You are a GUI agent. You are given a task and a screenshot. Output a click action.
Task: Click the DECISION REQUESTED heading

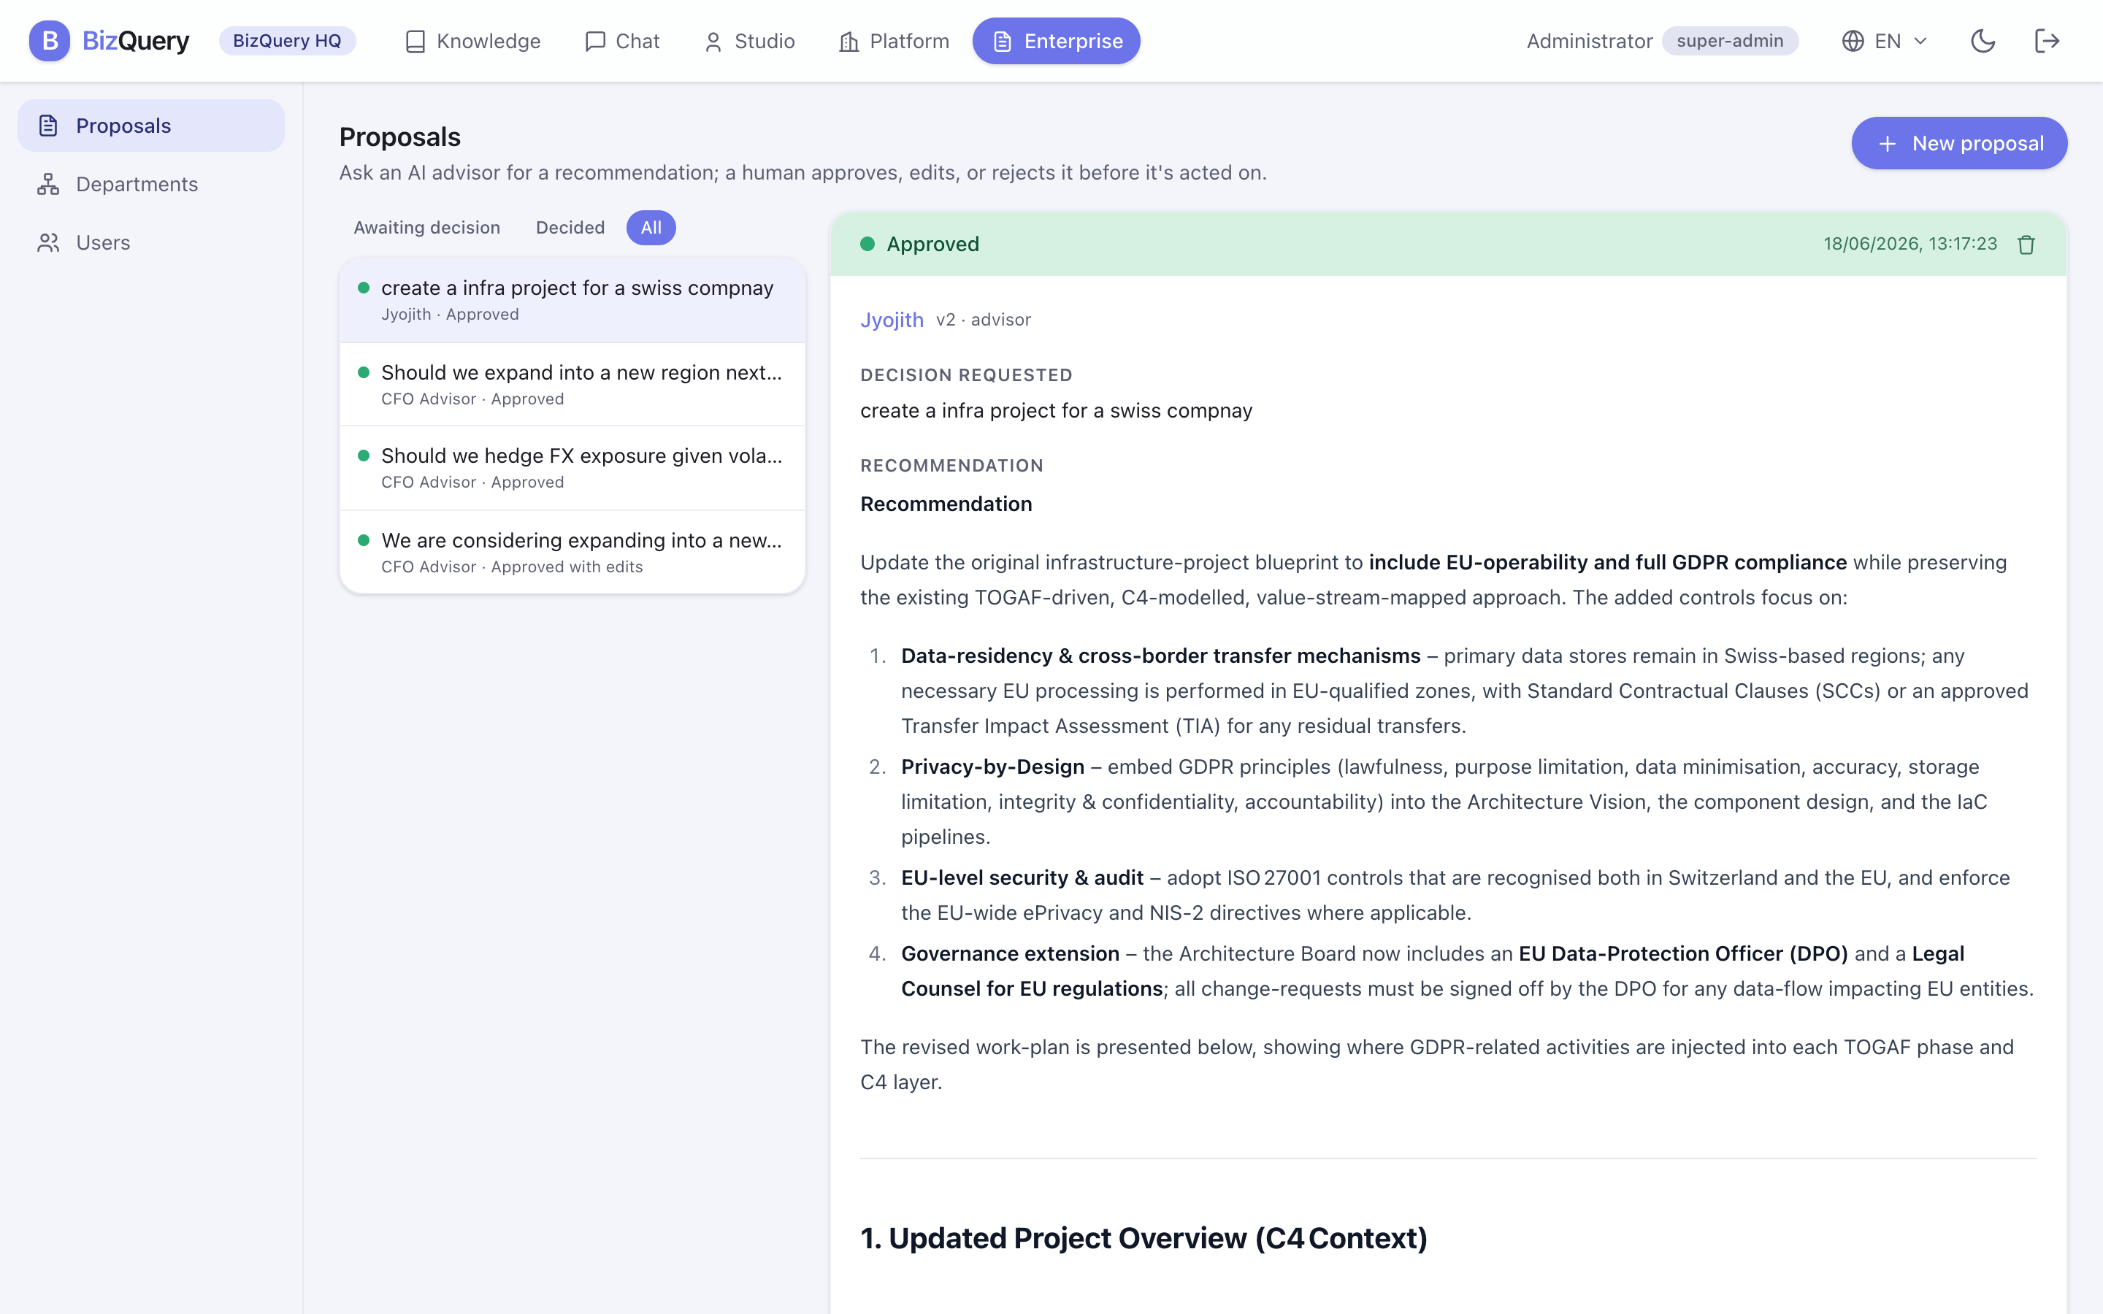[966, 374]
